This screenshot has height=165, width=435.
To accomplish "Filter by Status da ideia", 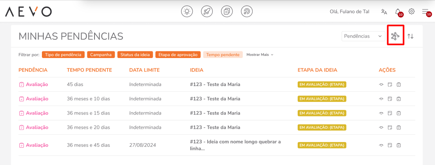I will coord(135,55).
